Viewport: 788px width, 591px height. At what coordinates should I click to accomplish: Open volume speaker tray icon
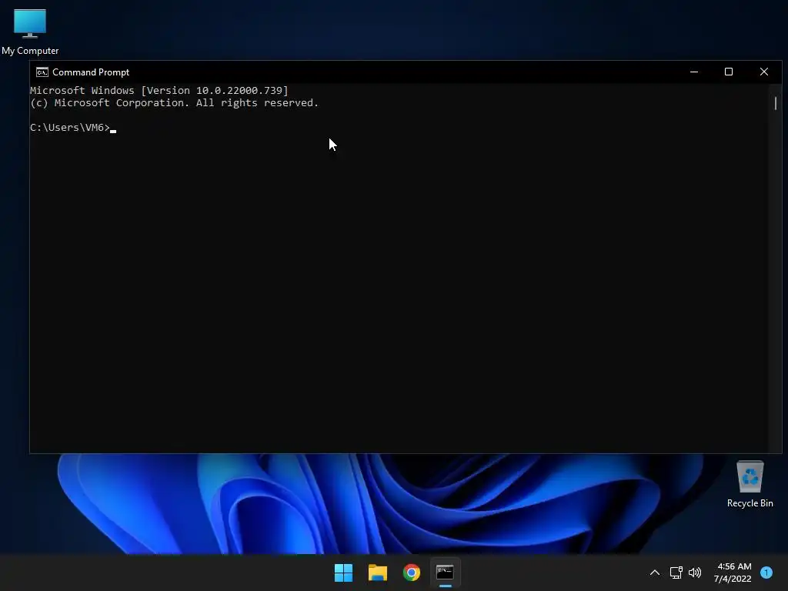(x=695, y=573)
